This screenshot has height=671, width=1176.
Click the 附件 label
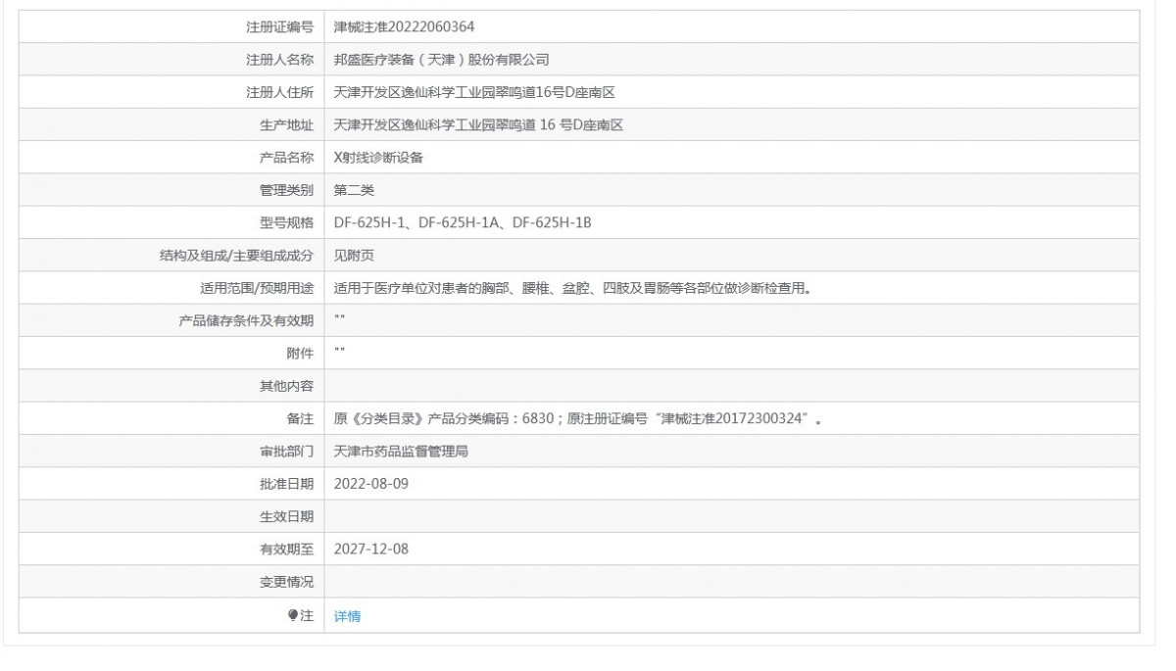[300, 354]
